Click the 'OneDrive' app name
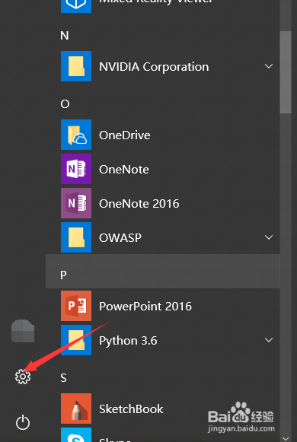The width and height of the screenshot is (297, 442). point(125,135)
